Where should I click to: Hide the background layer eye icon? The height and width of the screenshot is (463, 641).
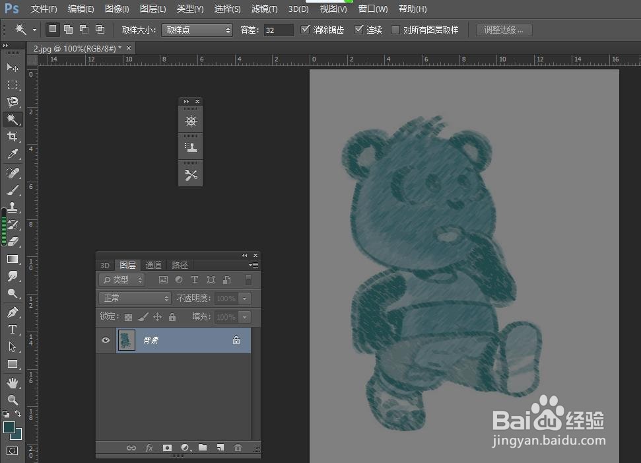pyautogui.click(x=106, y=340)
